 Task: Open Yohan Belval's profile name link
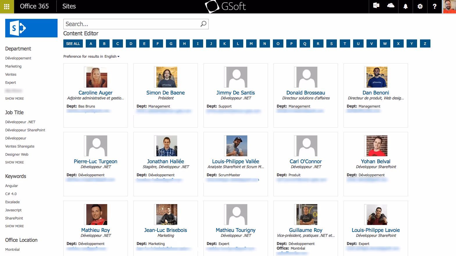click(x=376, y=161)
